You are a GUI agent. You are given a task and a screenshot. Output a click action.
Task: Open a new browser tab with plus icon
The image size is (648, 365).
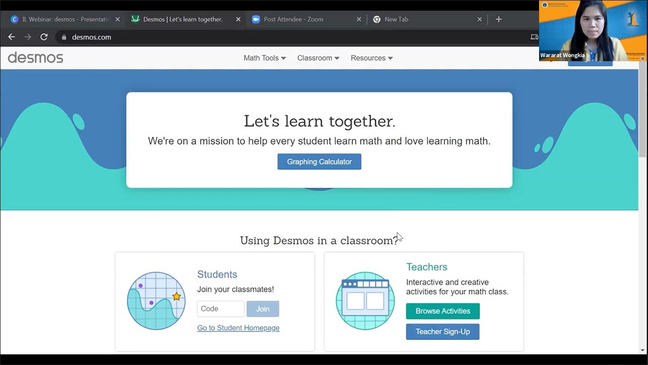tap(498, 19)
